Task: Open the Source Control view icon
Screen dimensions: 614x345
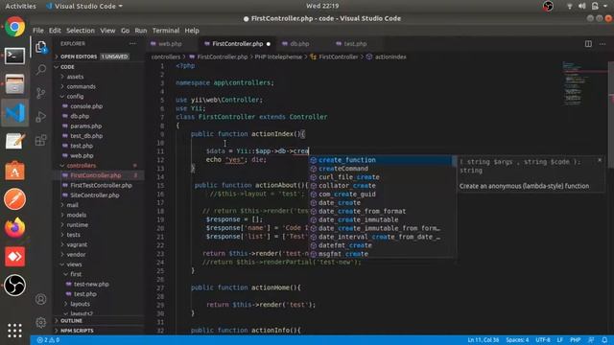Action: 40,93
